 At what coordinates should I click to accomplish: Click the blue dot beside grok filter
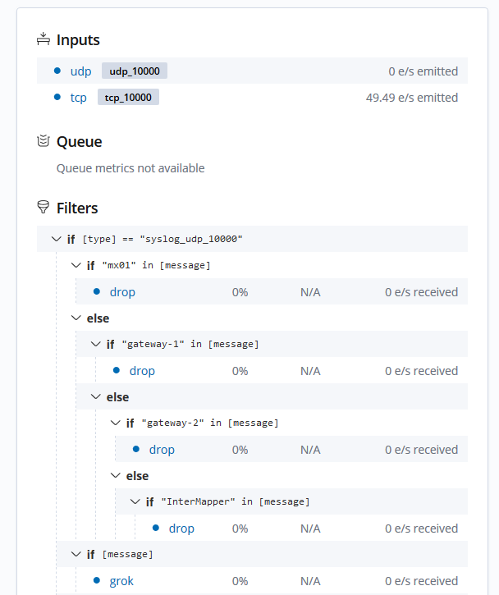point(97,581)
